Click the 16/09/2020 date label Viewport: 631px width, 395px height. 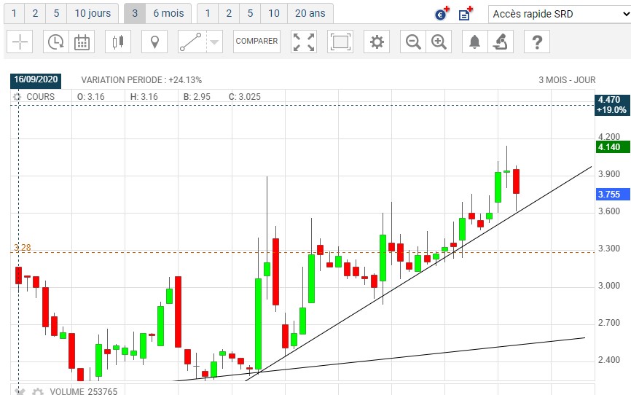[x=36, y=79]
